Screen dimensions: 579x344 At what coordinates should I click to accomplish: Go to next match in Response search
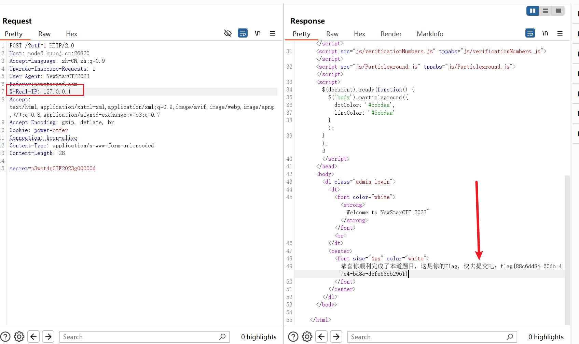[x=336, y=337]
